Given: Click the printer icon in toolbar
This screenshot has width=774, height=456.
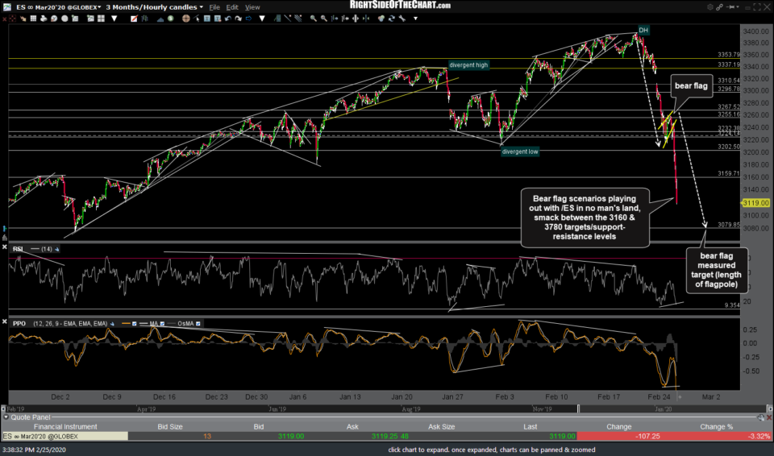Looking at the screenshot, I should pos(44,19).
